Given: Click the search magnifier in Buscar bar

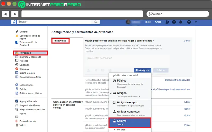Looking at the screenshot, I should point(95,22).
